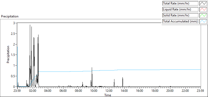Viewport: 208px width, 97px height.
Task: Click the Total Rate plot sample icon
Action: pos(203,3)
